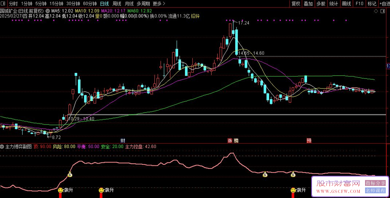
Task: Click the 主力博弈副图 indicator name
Action: [18, 146]
